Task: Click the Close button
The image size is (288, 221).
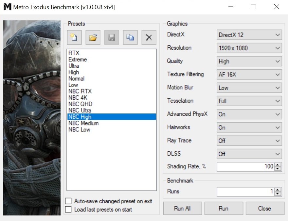Action: 265,208
